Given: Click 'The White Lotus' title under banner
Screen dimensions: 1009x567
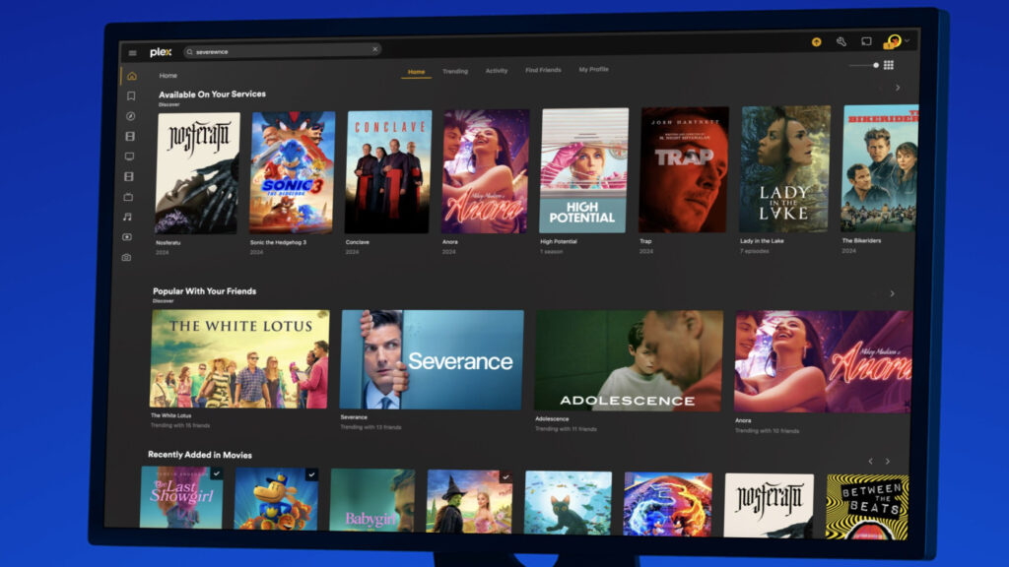Looking at the screenshot, I should [x=171, y=416].
